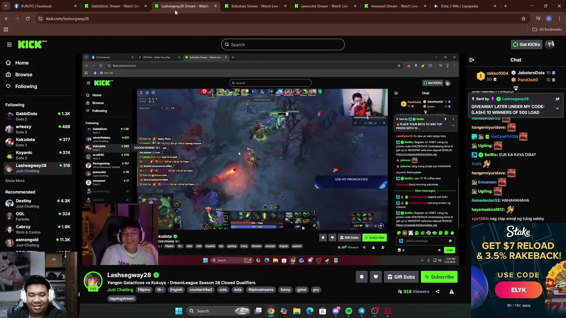Open Cabrzy channel in Recommended list
566x318 pixels.
pyautogui.click(x=38, y=229)
